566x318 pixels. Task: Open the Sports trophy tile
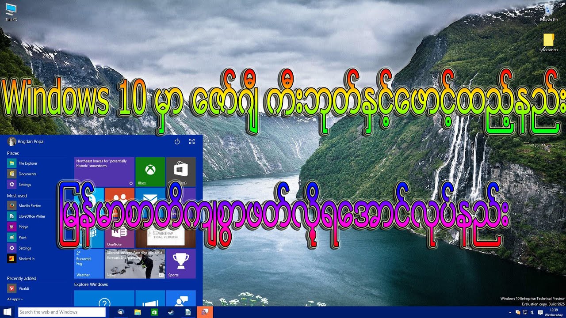pyautogui.click(x=181, y=264)
